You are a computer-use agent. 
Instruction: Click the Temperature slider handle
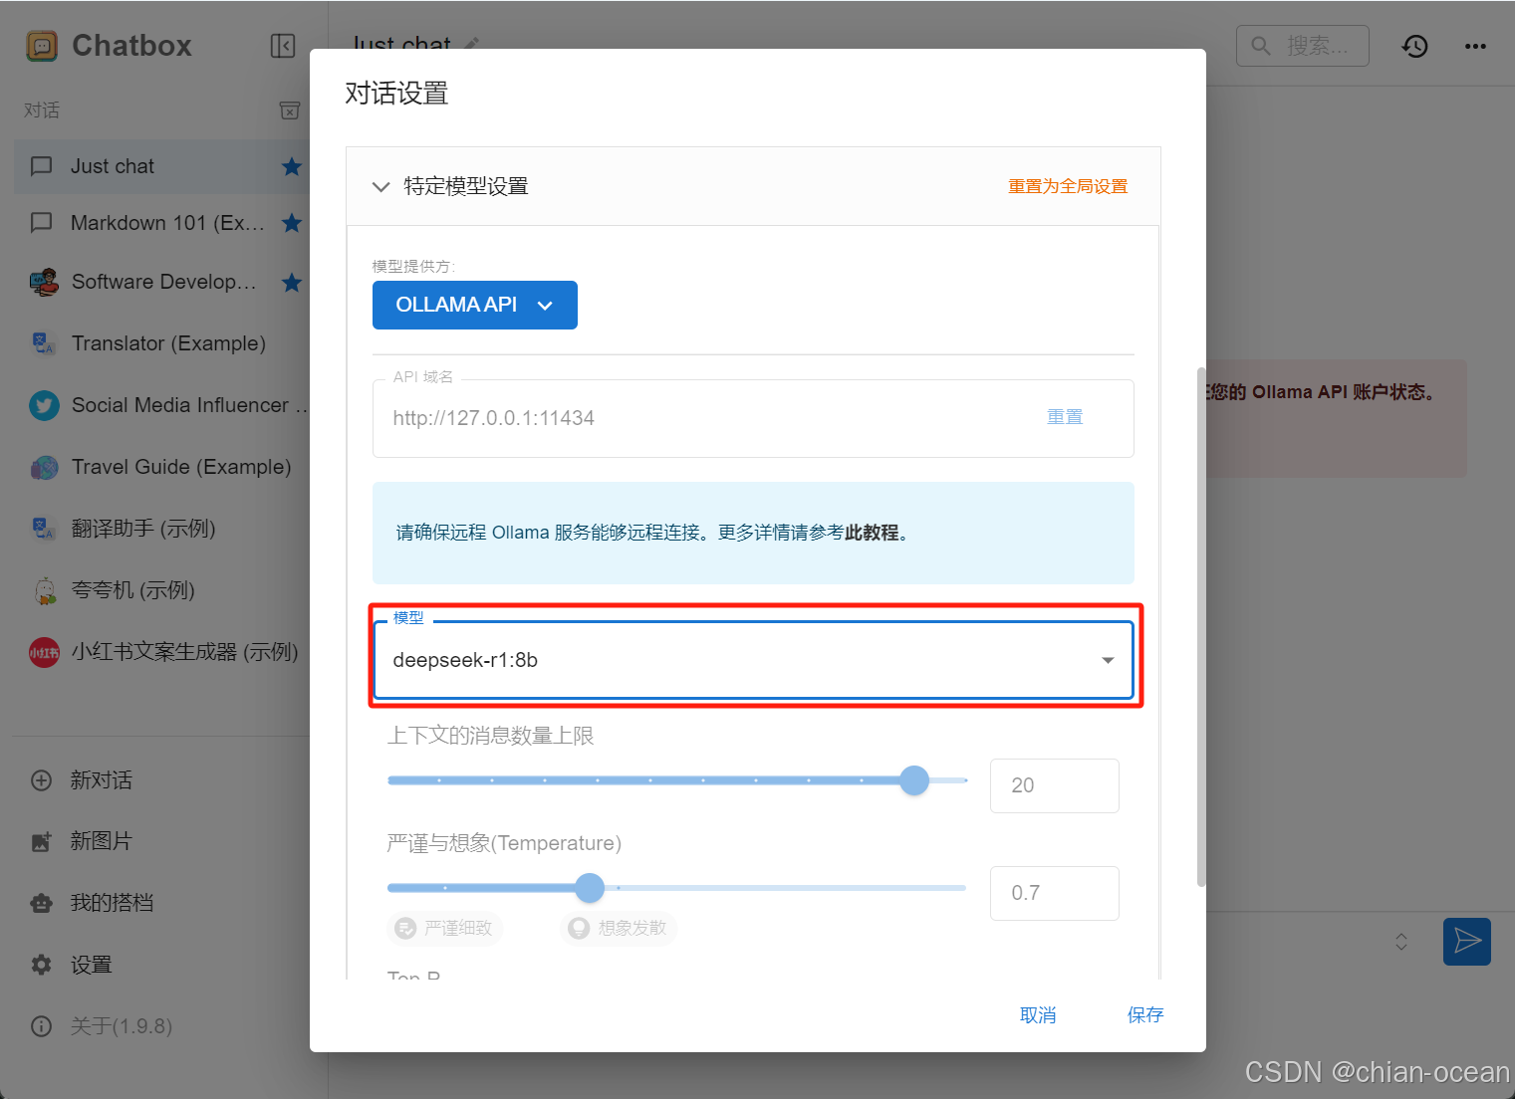[590, 888]
